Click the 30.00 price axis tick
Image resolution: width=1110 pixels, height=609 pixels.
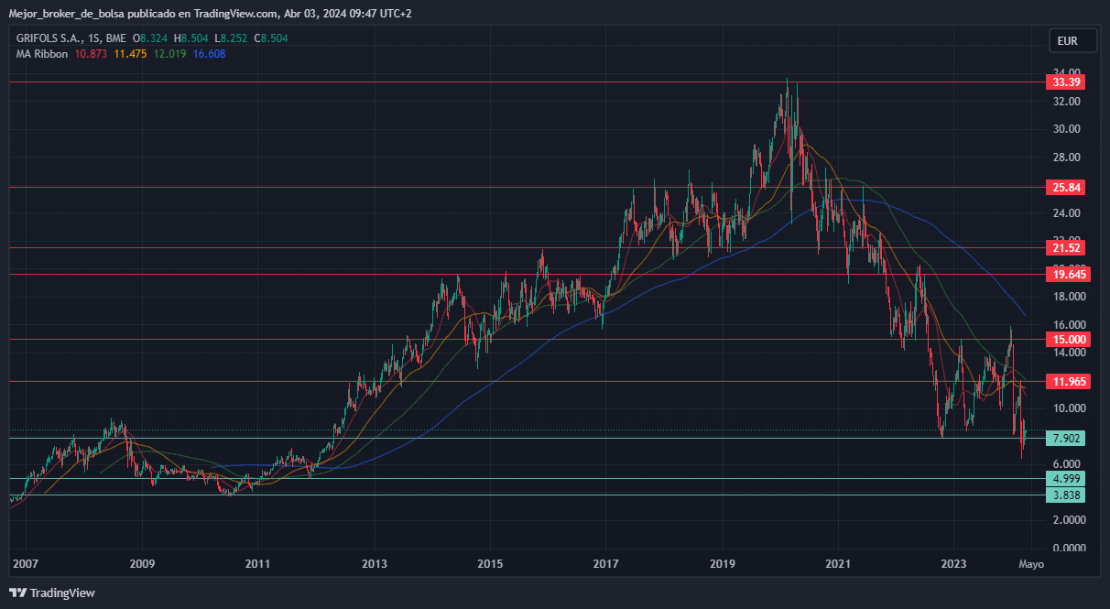coord(1068,128)
